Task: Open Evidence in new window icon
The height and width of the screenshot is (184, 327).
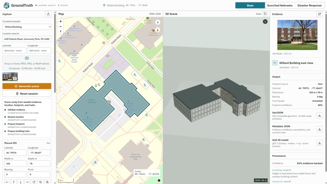Action: [x=319, y=14]
